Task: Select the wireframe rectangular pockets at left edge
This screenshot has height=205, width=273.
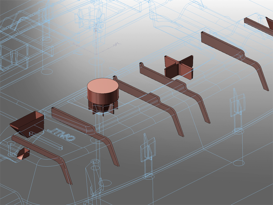Action: [14, 56]
